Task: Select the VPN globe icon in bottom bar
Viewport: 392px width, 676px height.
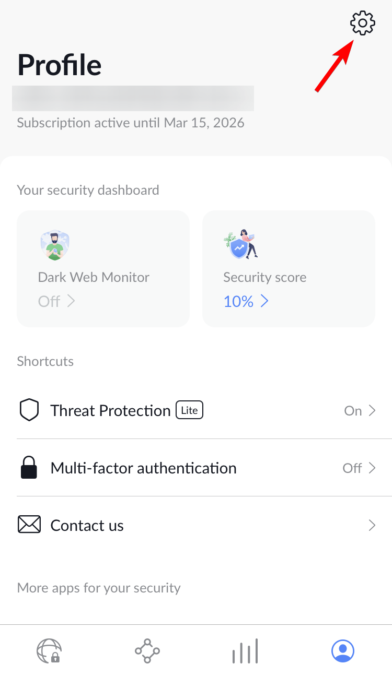Action: pyautogui.click(x=49, y=651)
